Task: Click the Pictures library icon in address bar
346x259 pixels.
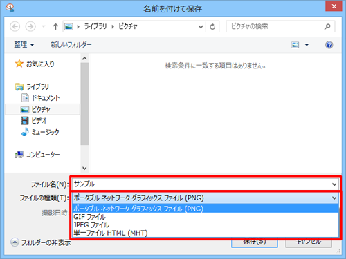Action: [x=69, y=26]
